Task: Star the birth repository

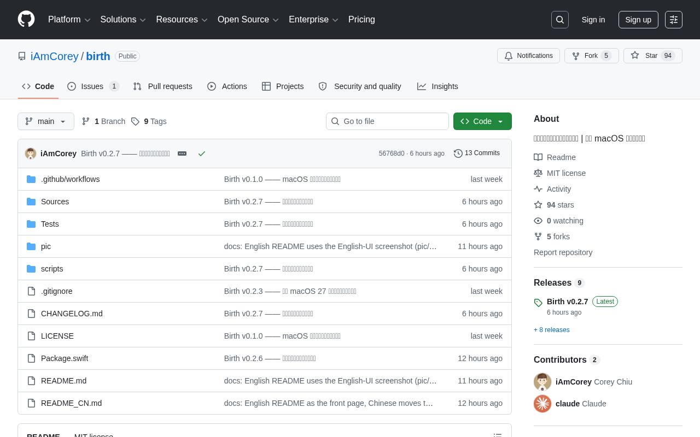Action: tap(653, 56)
